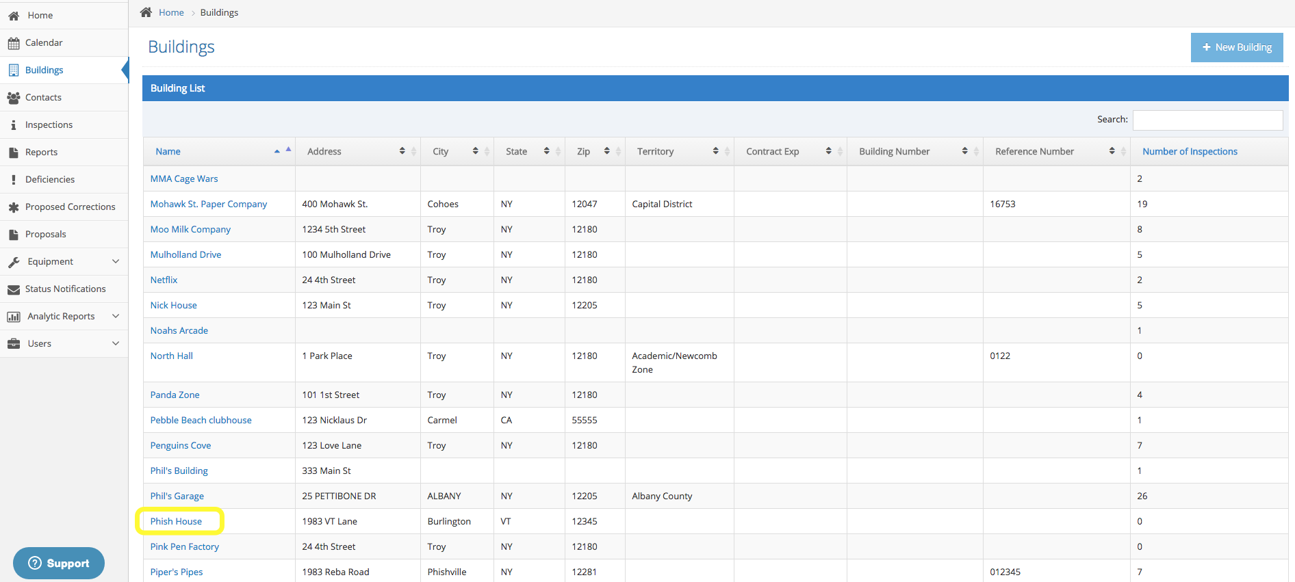
Task: Open Pebble Beach clubhouse link
Action: point(201,420)
